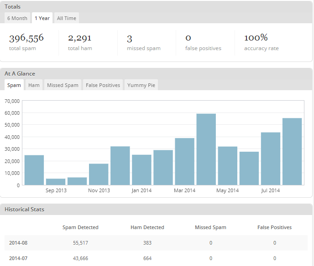Viewport: 314px width, 266px height.
Task: Open the Missed Spam chart tab
Action: 63,85
